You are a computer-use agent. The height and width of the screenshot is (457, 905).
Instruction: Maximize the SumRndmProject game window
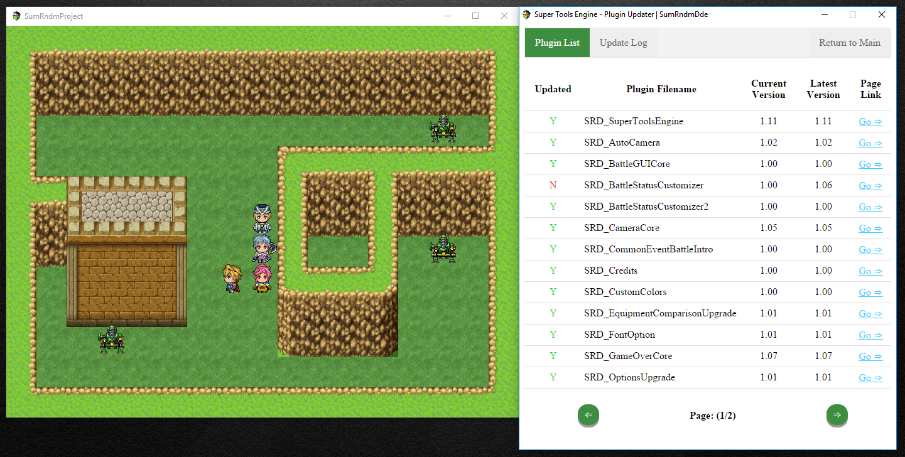(475, 16)
